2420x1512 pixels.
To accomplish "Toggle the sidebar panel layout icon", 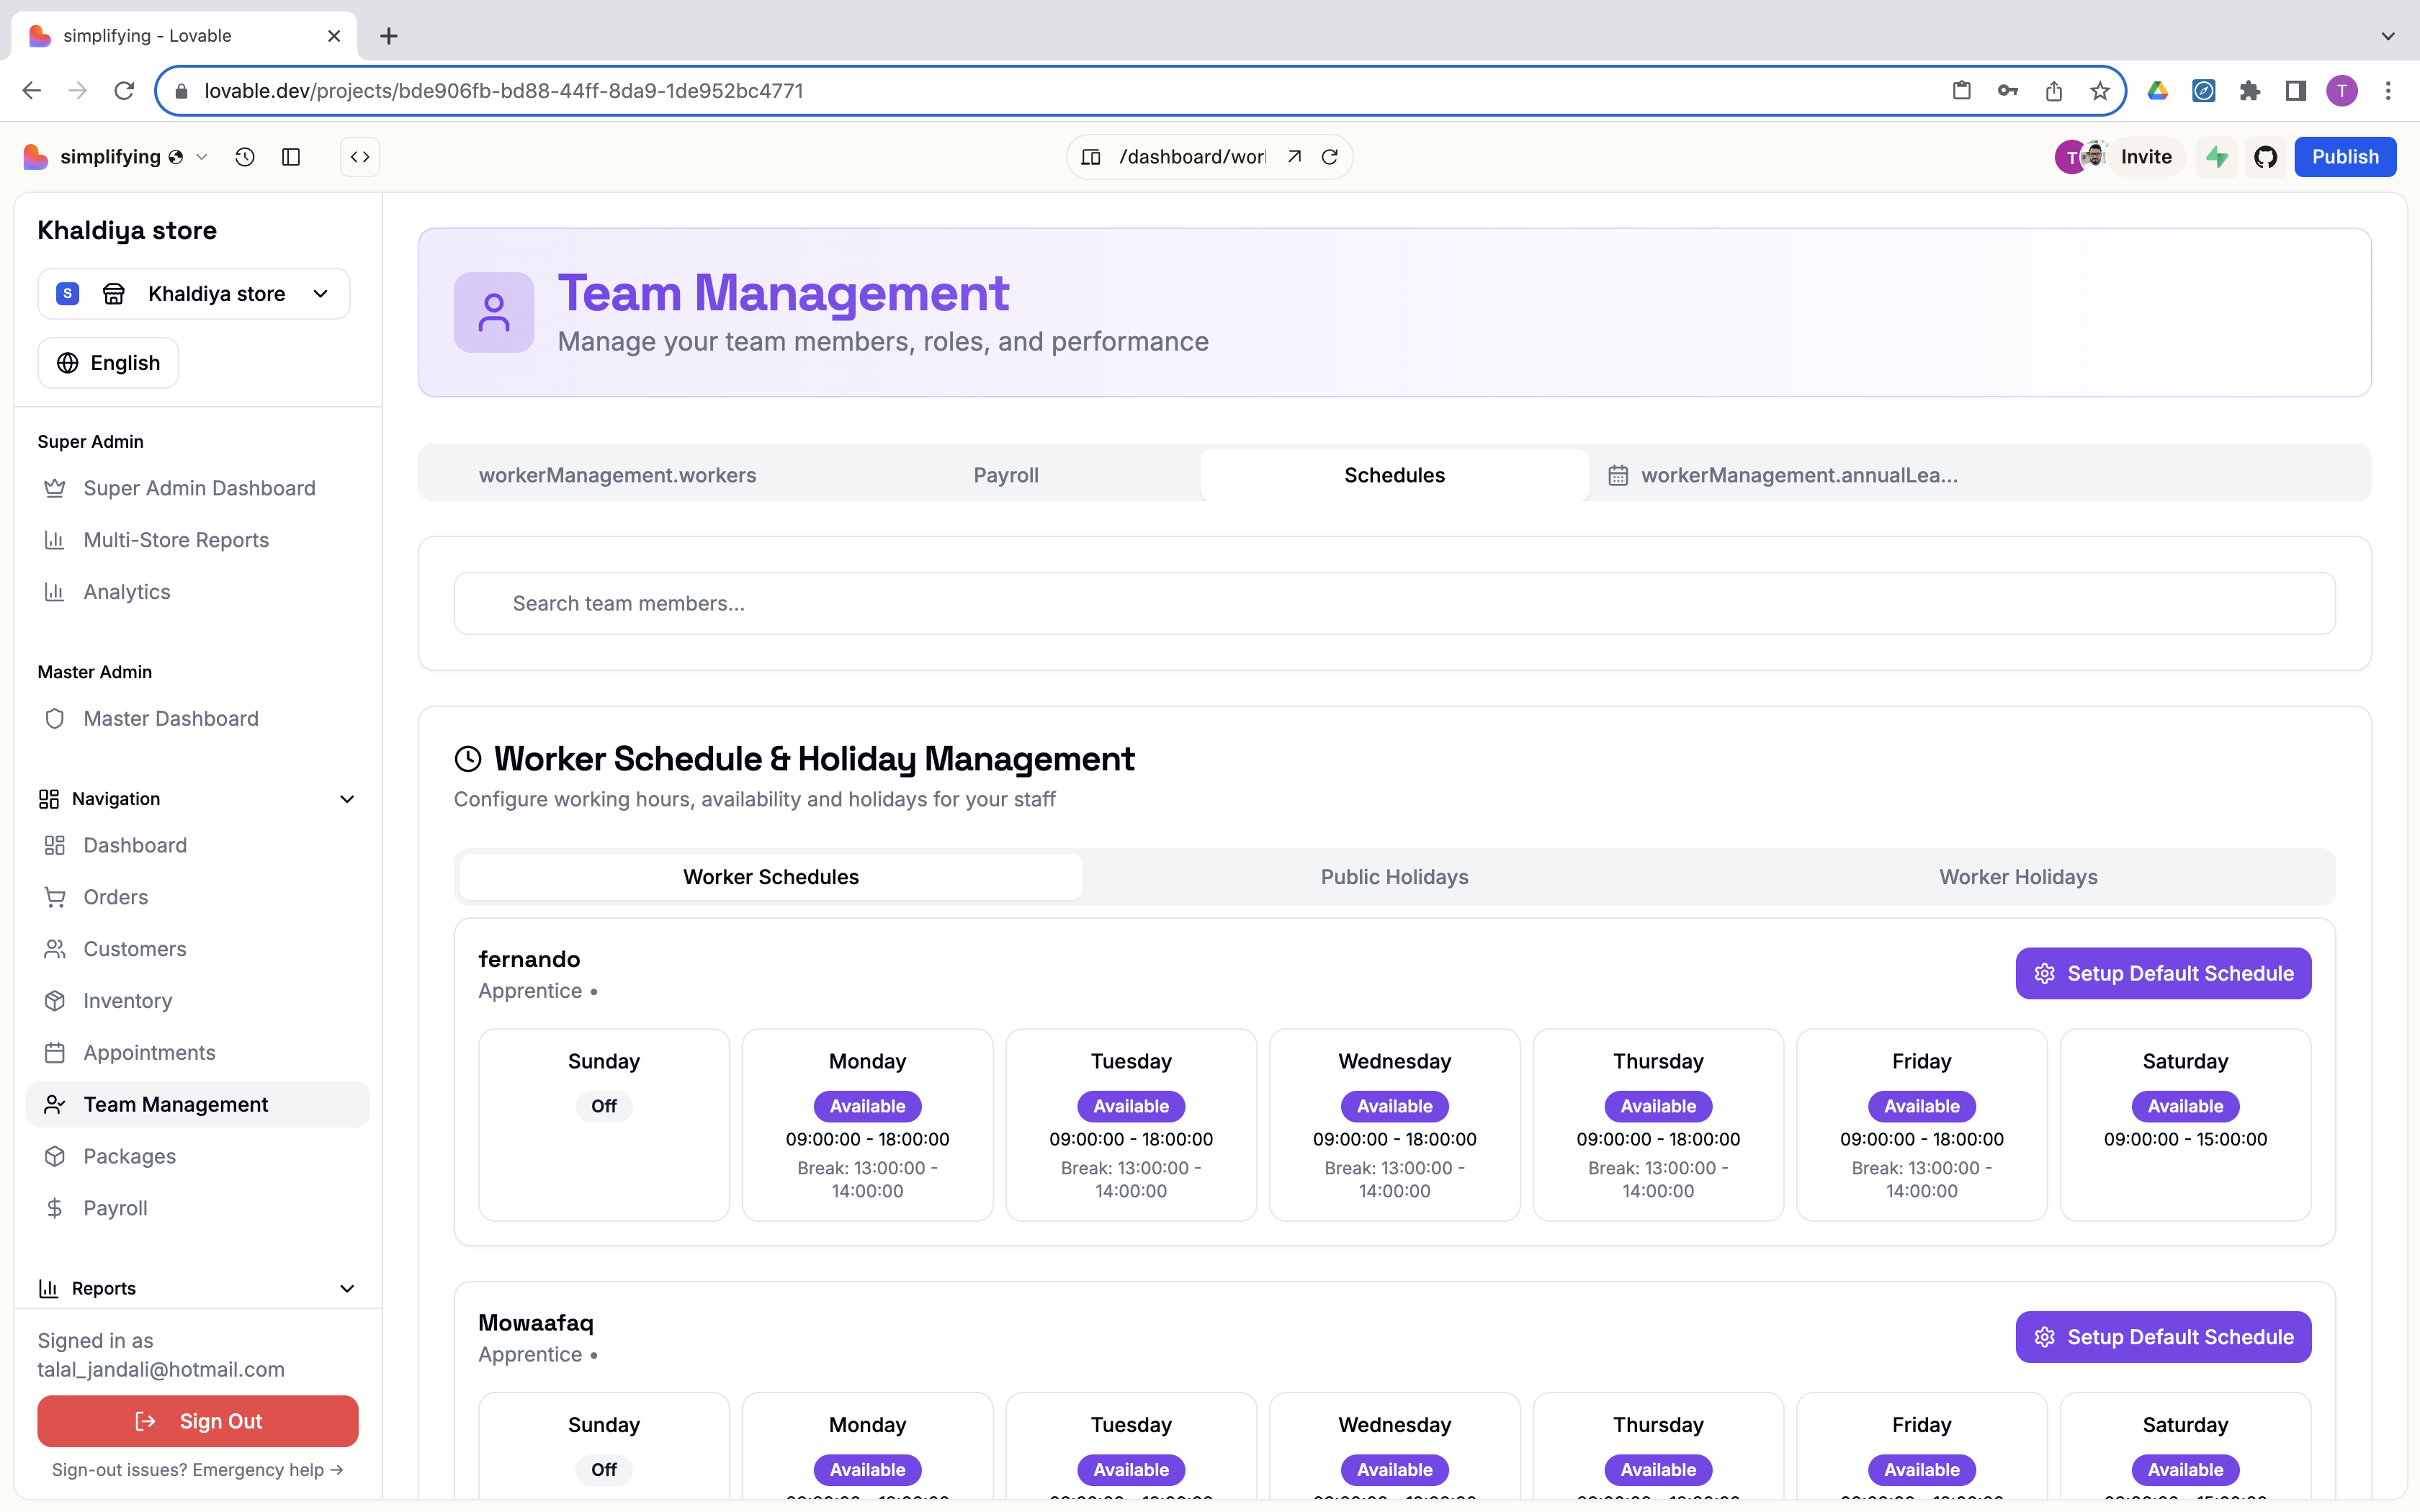I will click(291, 157).
